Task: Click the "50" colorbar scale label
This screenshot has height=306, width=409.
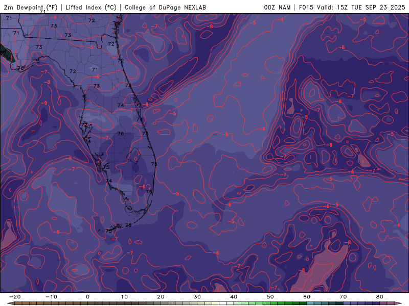Action: pyautogui.click(x=270, y=297)
